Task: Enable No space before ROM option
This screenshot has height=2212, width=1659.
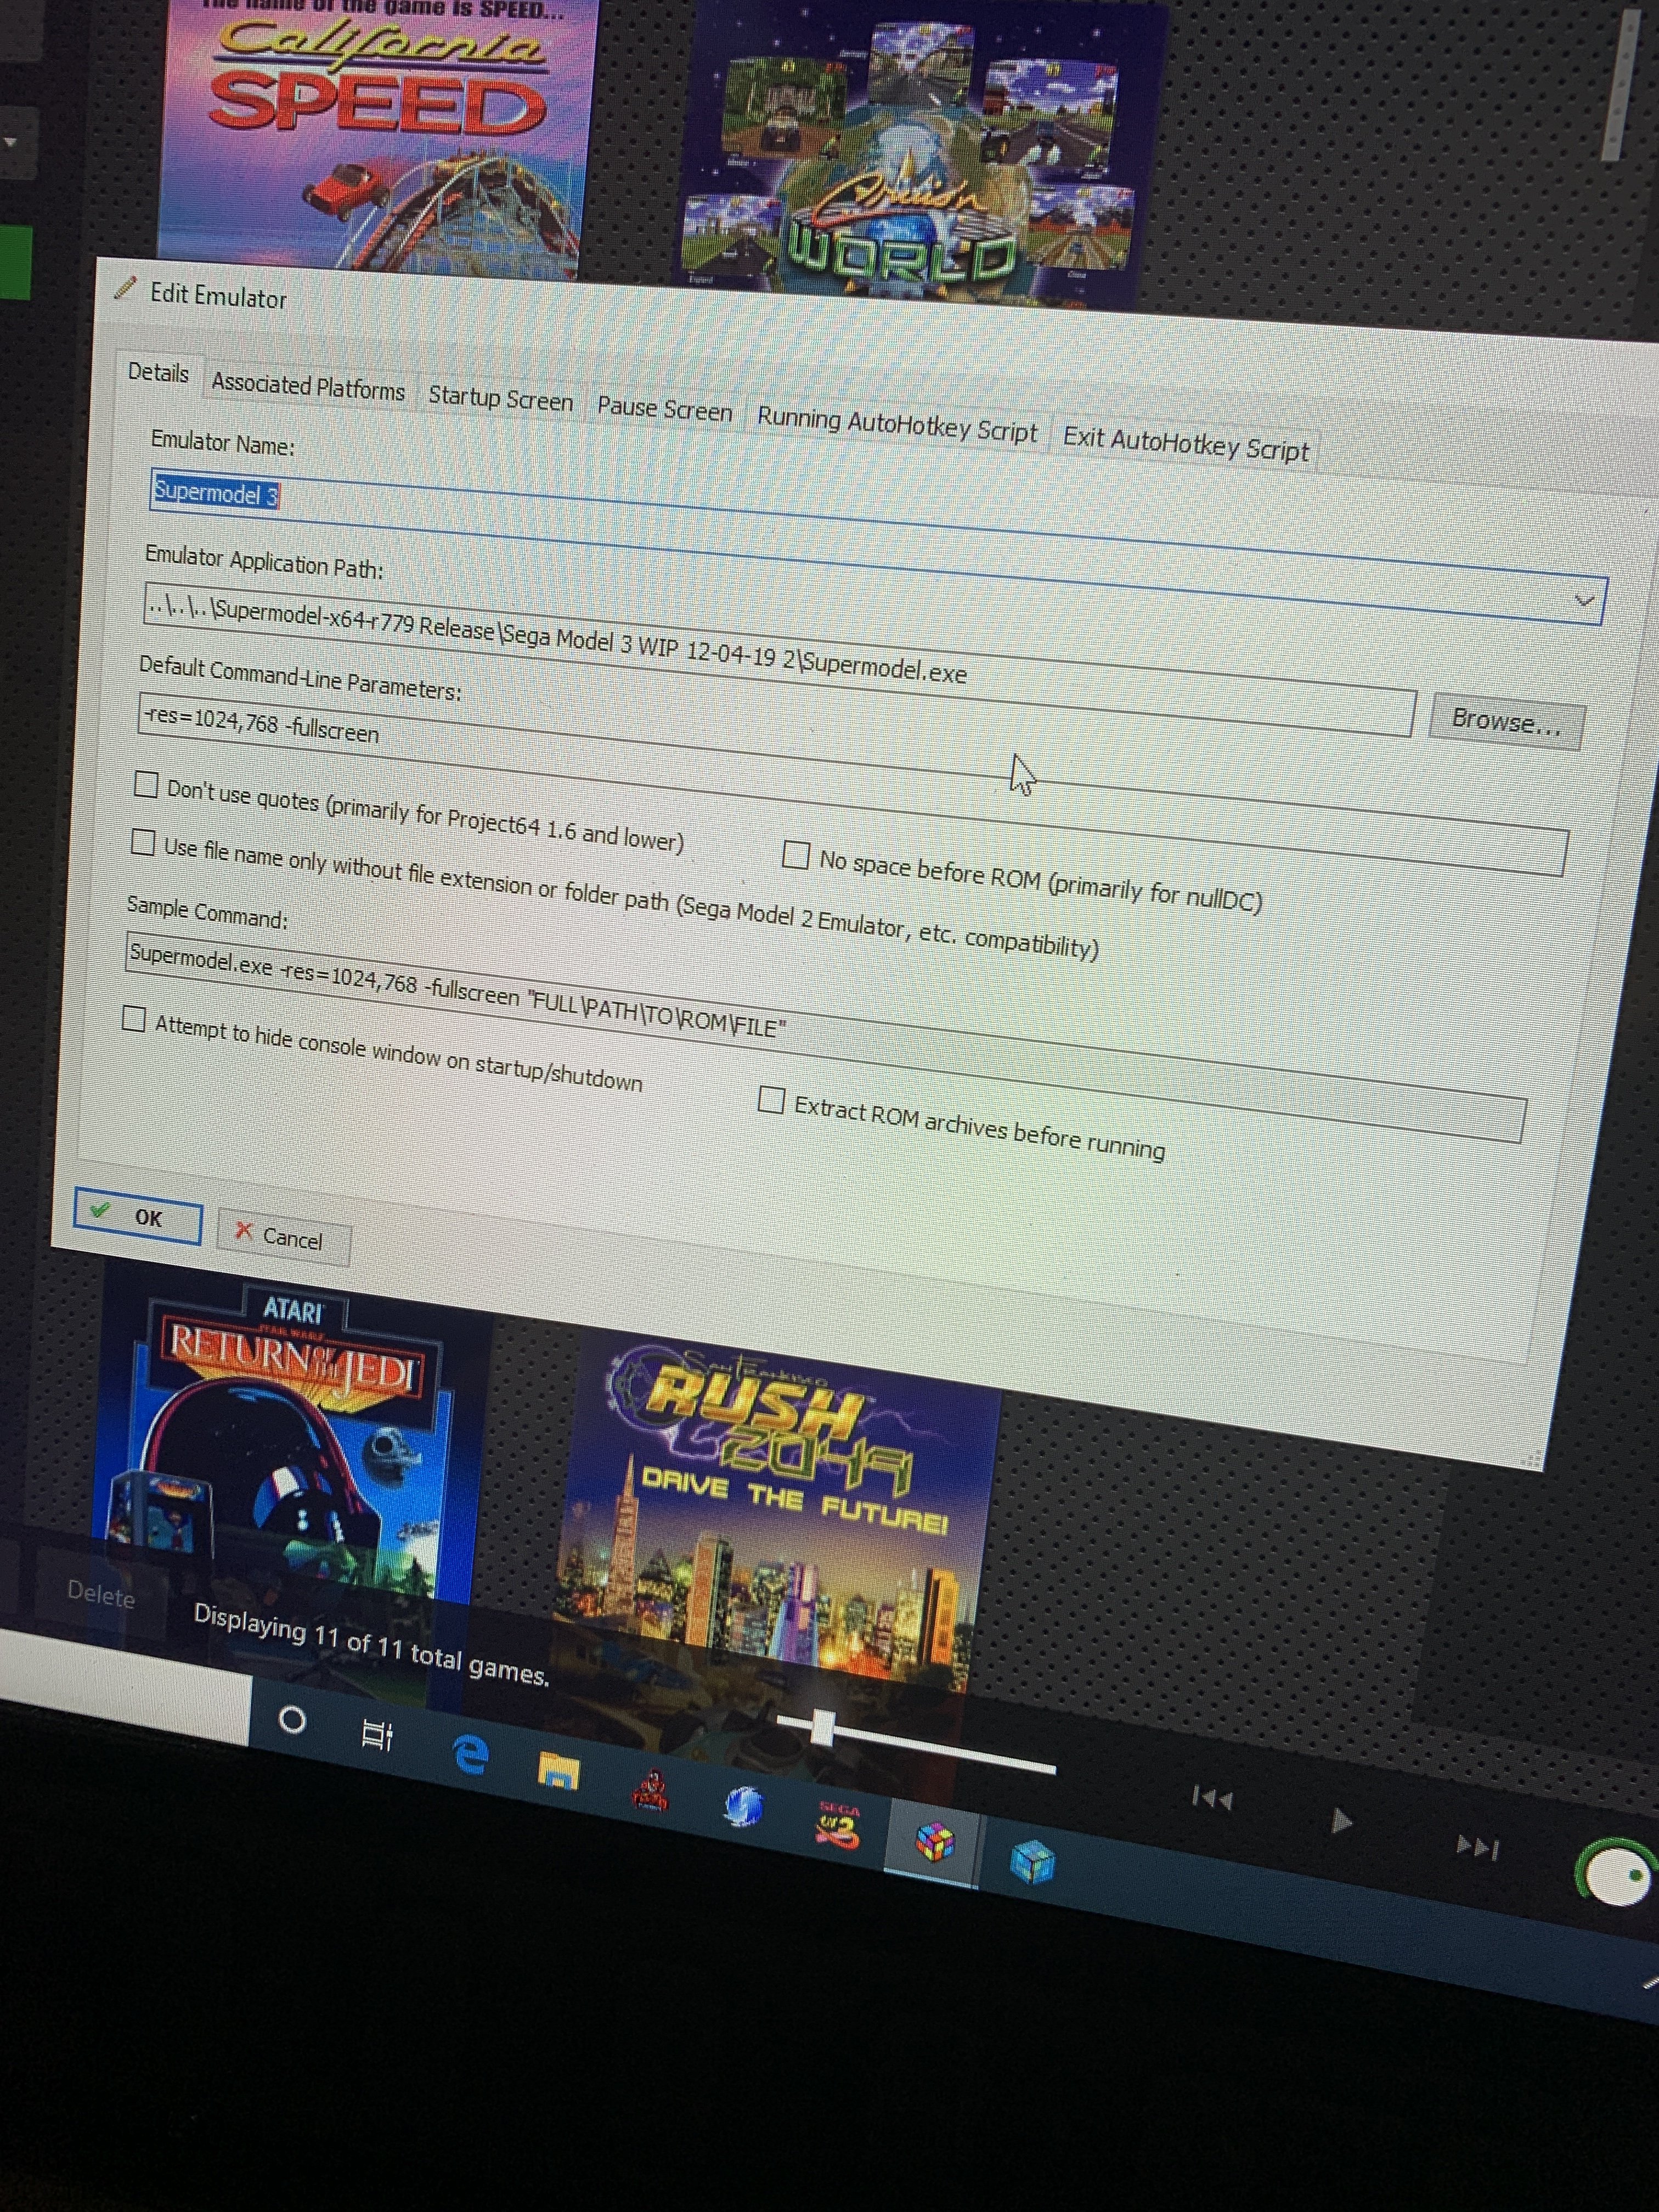Action: pyautogui.click(x=795, y=854)
